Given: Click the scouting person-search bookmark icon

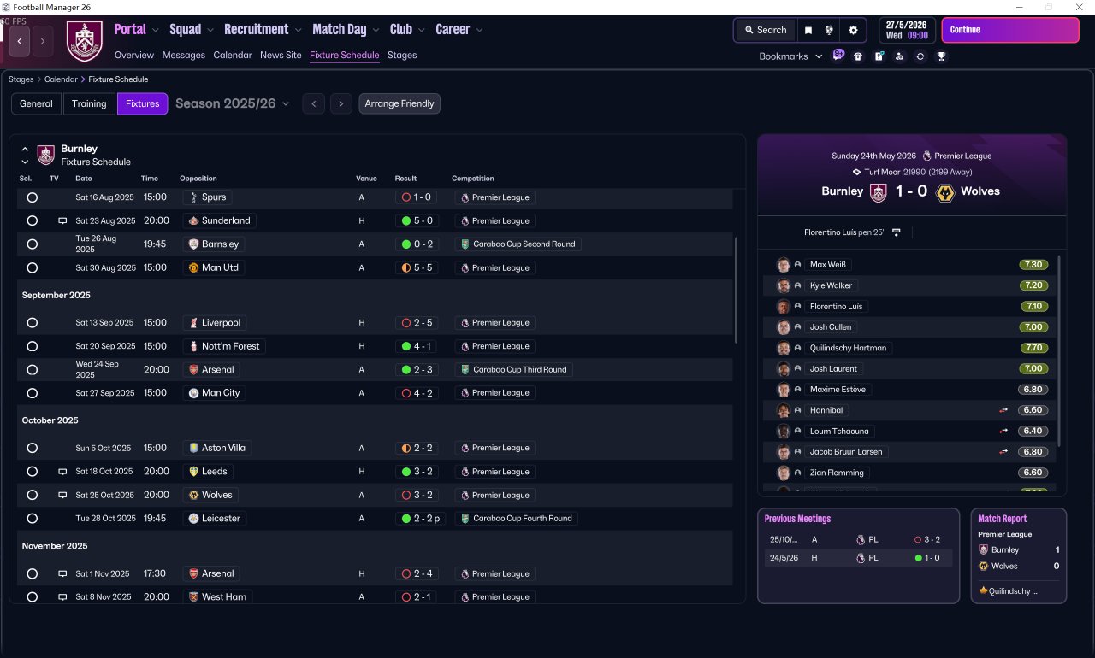Looking at the screenshot, I should (899, 56).
